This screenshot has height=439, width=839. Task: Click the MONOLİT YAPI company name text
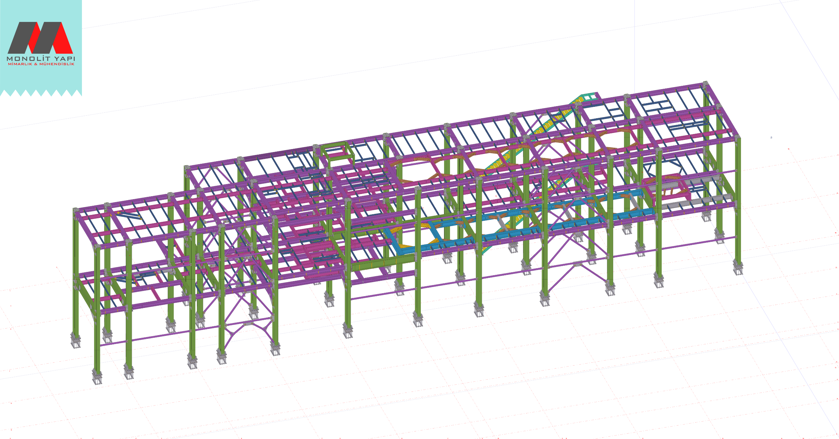point(41,59)
